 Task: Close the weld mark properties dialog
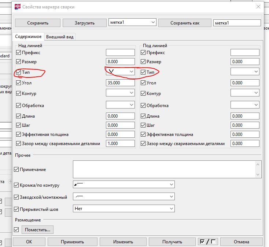coord(258,7)
